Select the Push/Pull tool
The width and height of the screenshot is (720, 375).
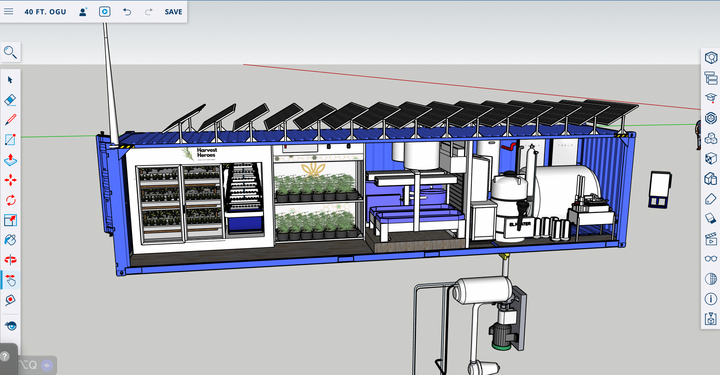click(x=10, y=160)
